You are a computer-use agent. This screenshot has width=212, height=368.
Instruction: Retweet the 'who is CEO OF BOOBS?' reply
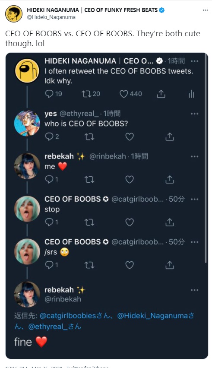[x=89, y=136]
